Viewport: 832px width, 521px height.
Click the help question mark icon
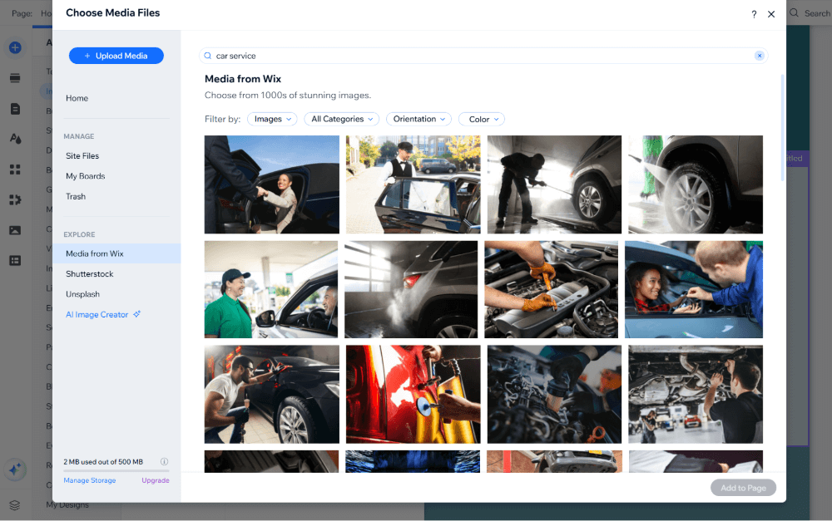point(754,14)
